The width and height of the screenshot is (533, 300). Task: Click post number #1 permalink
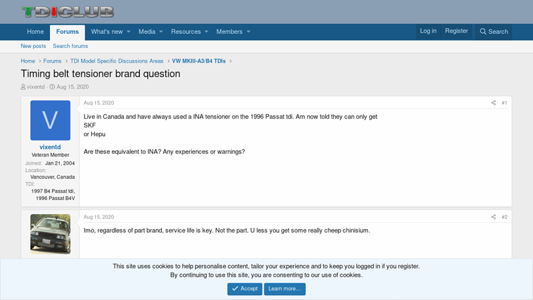(x=504, y=103)
